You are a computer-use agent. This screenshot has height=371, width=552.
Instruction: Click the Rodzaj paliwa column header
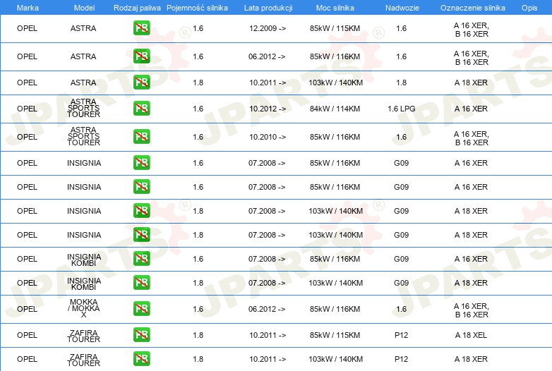tap(137, 7)
